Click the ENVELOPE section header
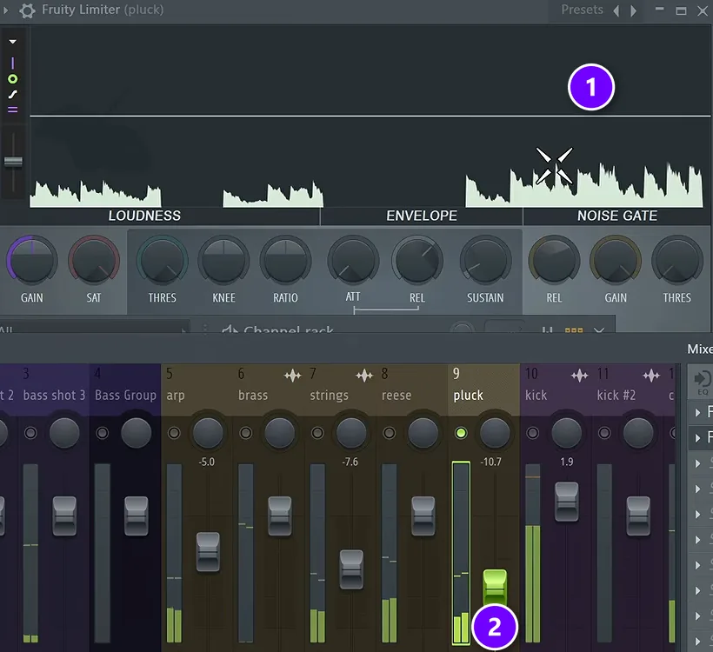 pyautogui.click(x=422, y=216)
